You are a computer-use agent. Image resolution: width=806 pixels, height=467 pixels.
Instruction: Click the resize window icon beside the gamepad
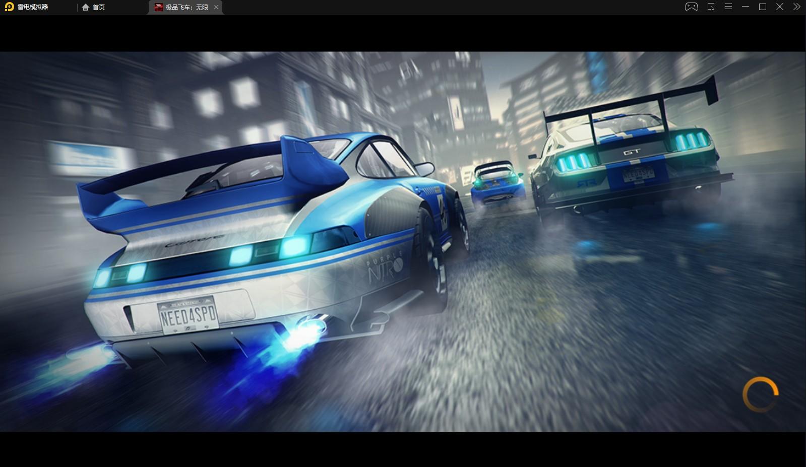(711, 7)
